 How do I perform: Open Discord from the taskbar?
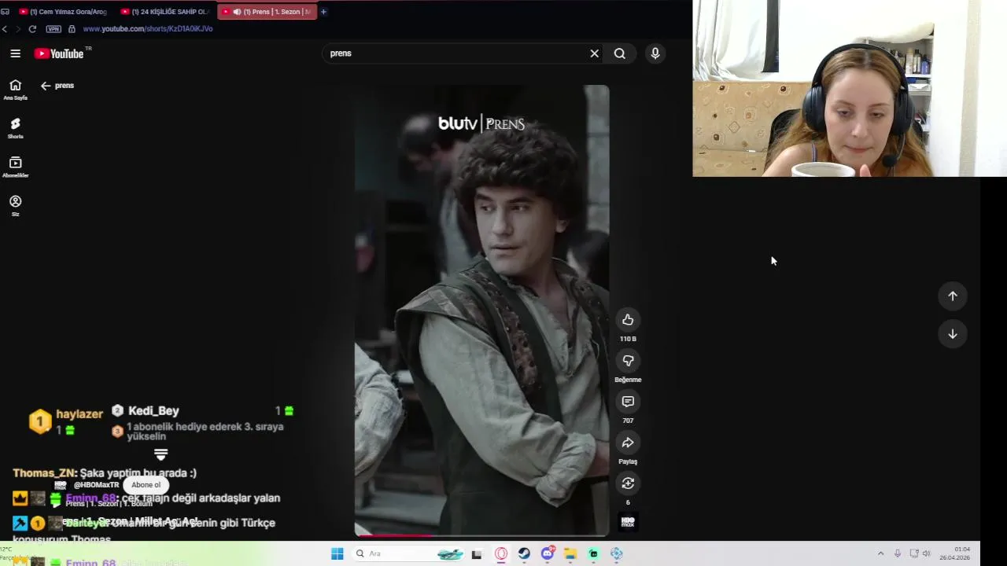tap(548, 554)
